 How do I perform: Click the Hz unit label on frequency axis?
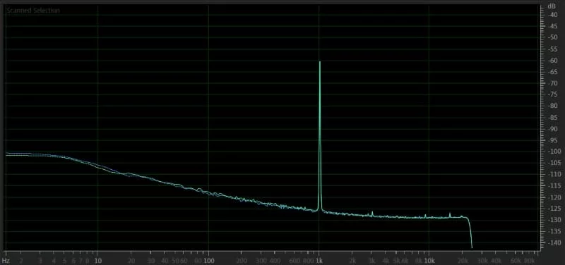[6, 260]
